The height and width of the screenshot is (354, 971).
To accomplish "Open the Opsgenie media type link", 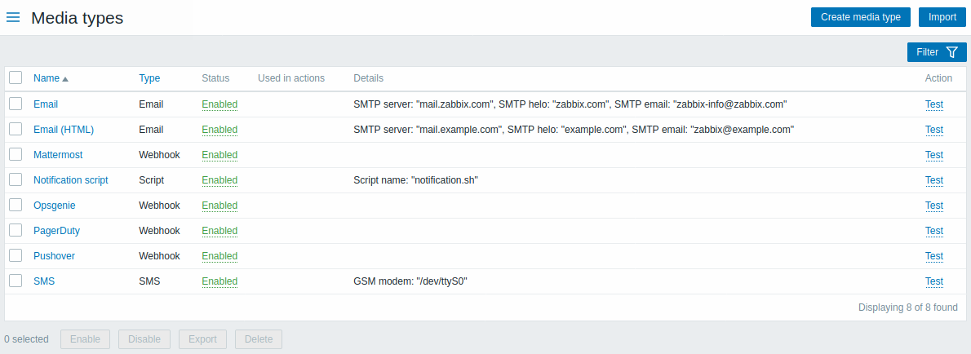I will 54,206.
